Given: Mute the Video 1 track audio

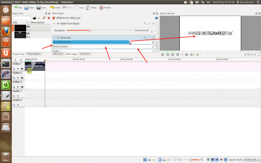Looking at the screenshot, I should 18,69.
